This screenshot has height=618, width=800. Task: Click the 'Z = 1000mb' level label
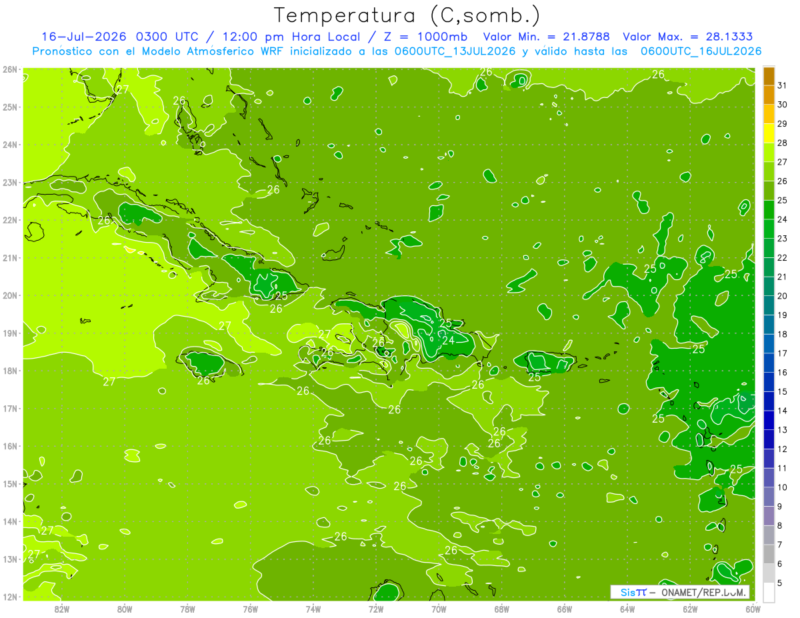point(425,37)
